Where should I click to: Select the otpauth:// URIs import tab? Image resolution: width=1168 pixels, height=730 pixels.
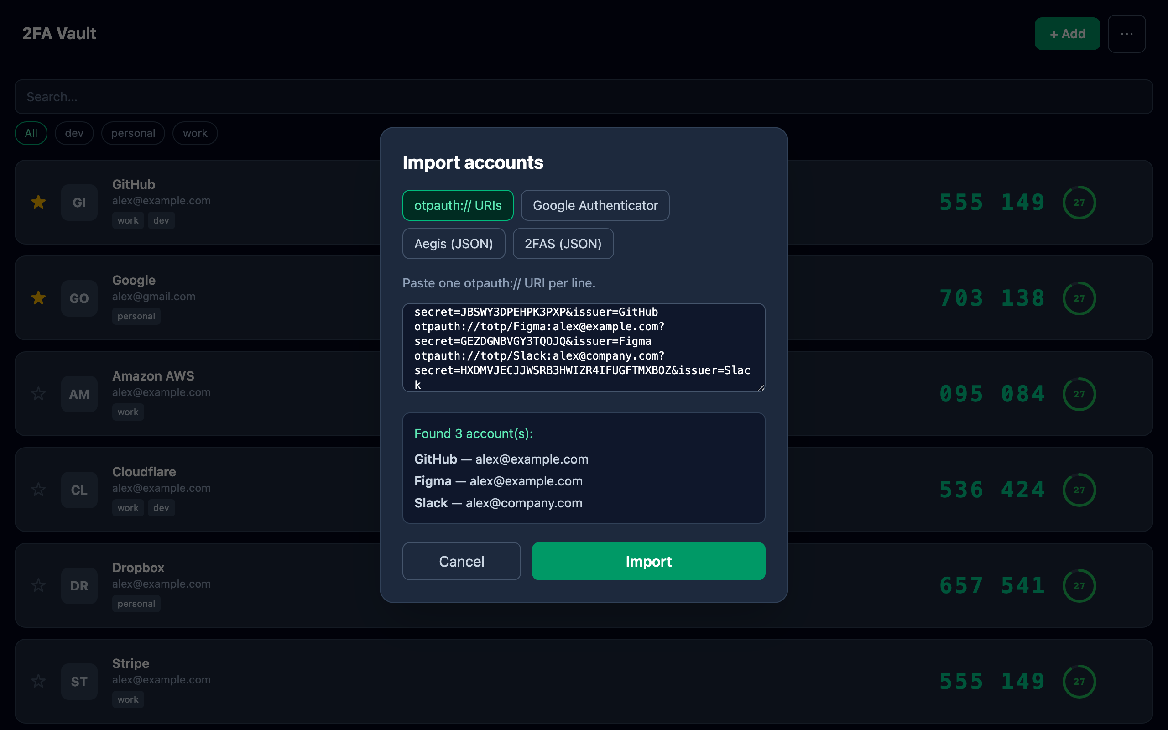coord(458,205)
